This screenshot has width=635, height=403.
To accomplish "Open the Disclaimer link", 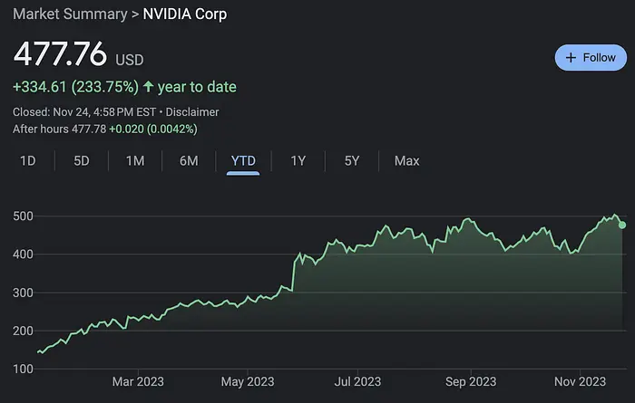I will (x=192, y=112).
